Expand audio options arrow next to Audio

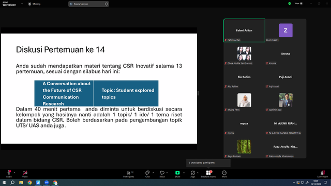pos(14,173)
